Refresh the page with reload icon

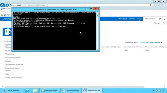point(154,5)
